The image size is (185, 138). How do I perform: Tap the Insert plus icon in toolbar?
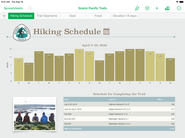(157, 8)
